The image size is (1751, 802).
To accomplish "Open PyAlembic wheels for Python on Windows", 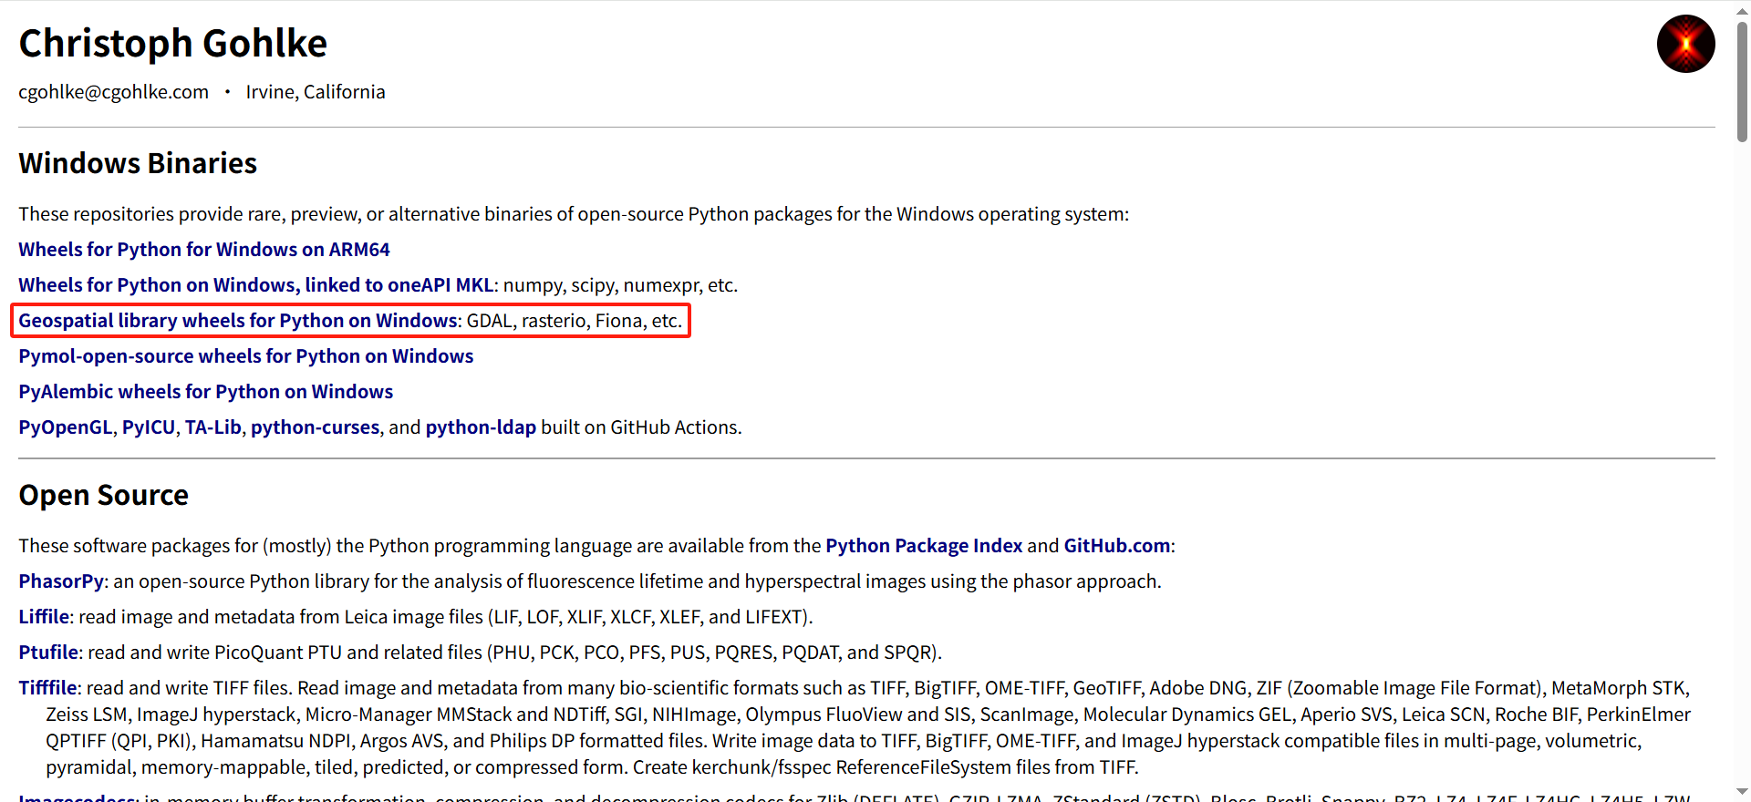I will click(x=206, y=392).
